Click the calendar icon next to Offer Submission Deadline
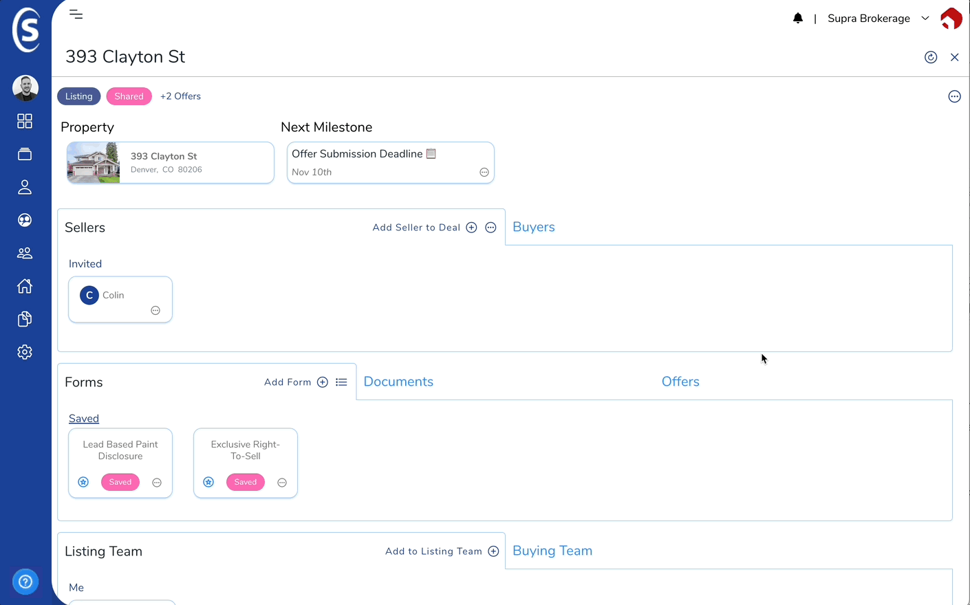The width and height of the screenshot is (970, 605). [x=431, y=153]
